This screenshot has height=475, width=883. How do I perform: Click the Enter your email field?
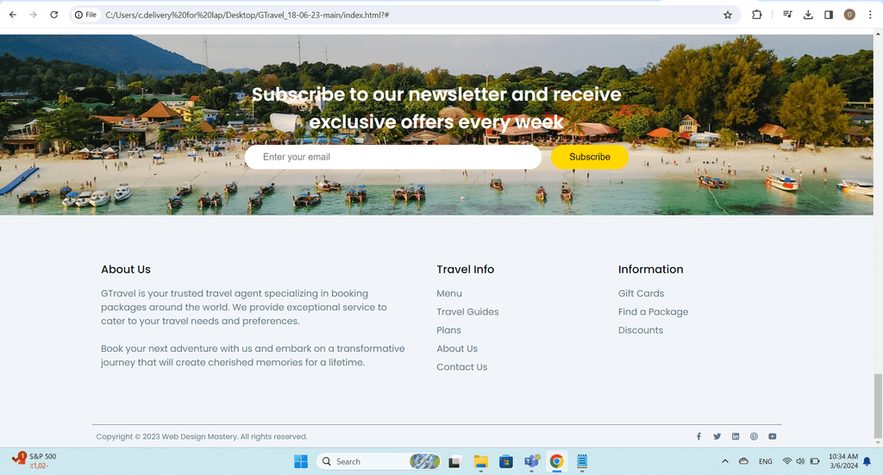[x=393, y=157]
